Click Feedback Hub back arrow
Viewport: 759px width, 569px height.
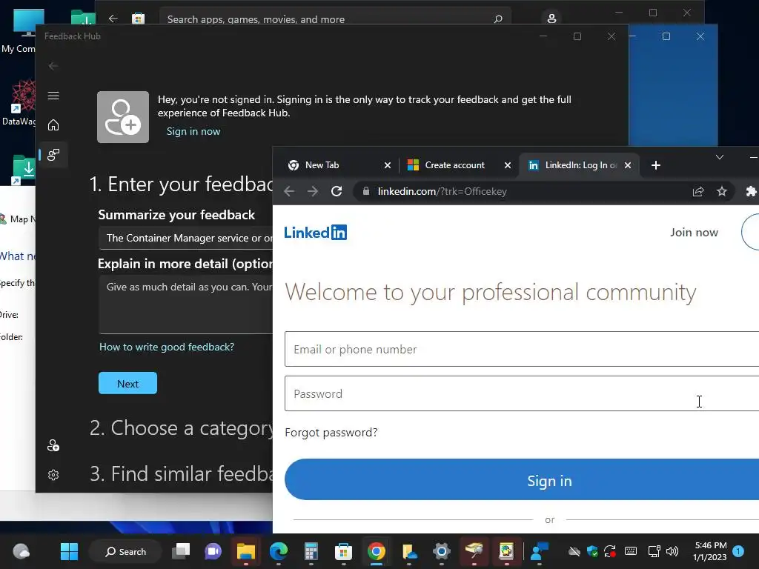tap(53, 66)
